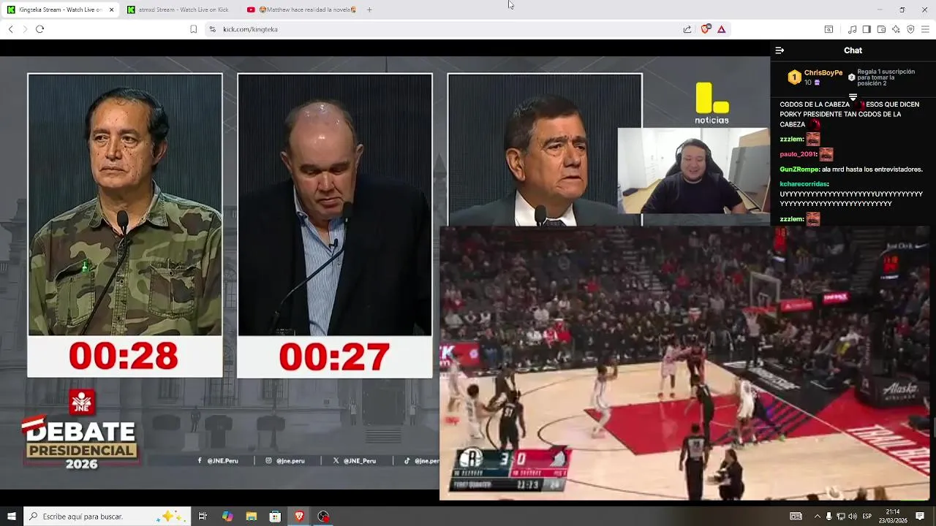
Task: Close the Kingteka Stream tab
Action: tap(112, 9)
